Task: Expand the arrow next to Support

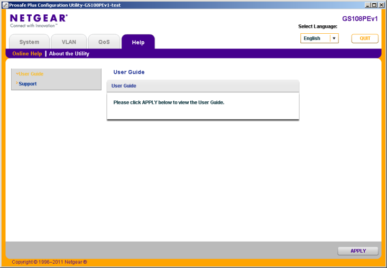Action: (17, 83)
